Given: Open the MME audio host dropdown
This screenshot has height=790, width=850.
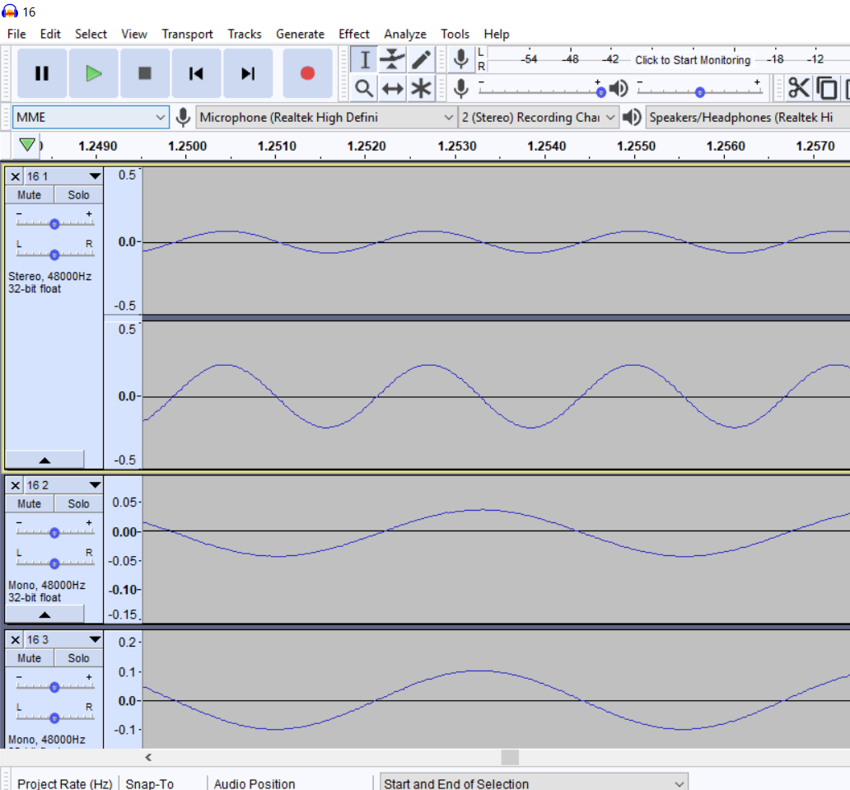Looking at the screenshot, I should pos(91,117).
